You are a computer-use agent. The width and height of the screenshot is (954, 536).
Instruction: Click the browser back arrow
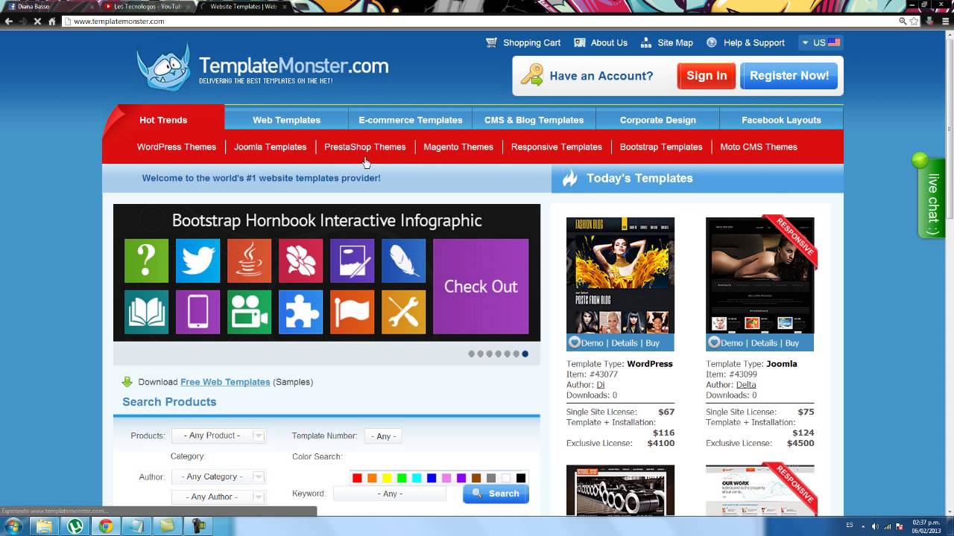pos(9,21)
